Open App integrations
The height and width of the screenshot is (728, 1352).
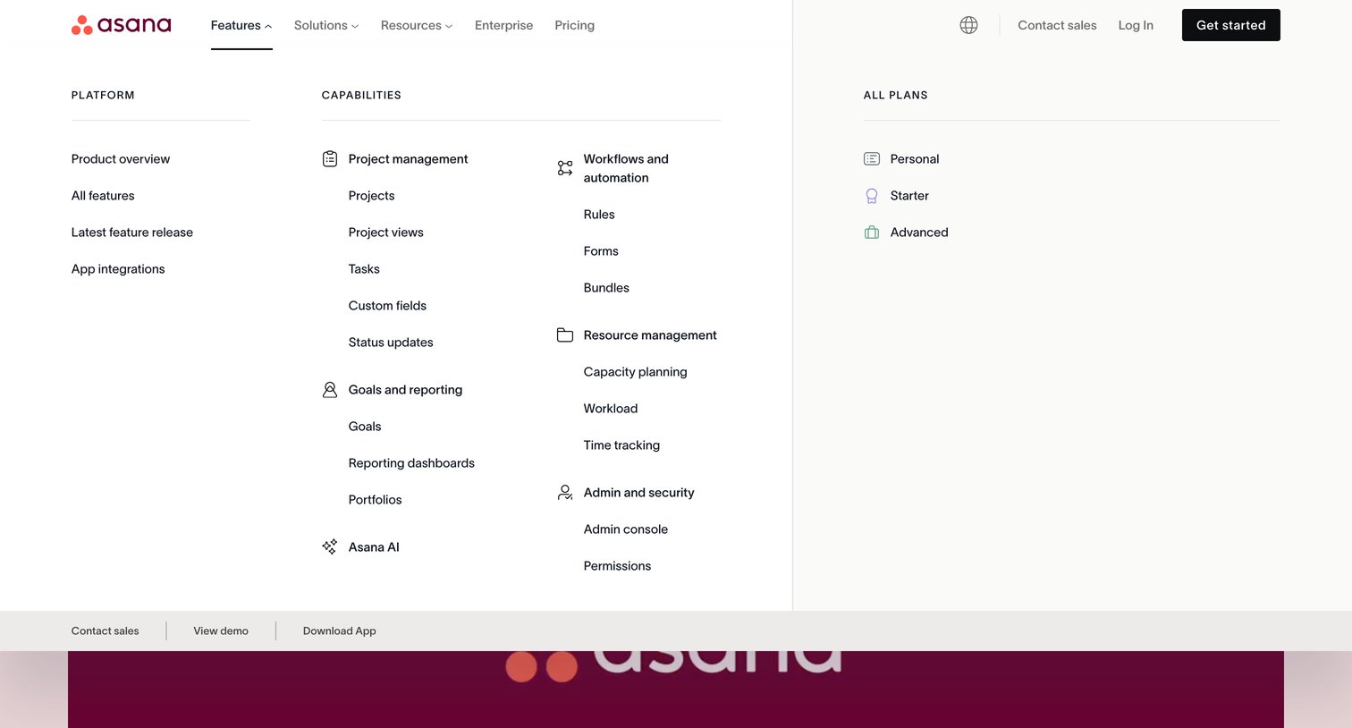click(118, 269)
